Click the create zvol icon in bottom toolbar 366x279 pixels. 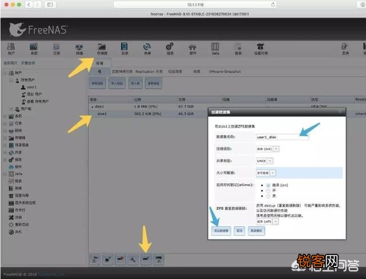coord(158,260)
